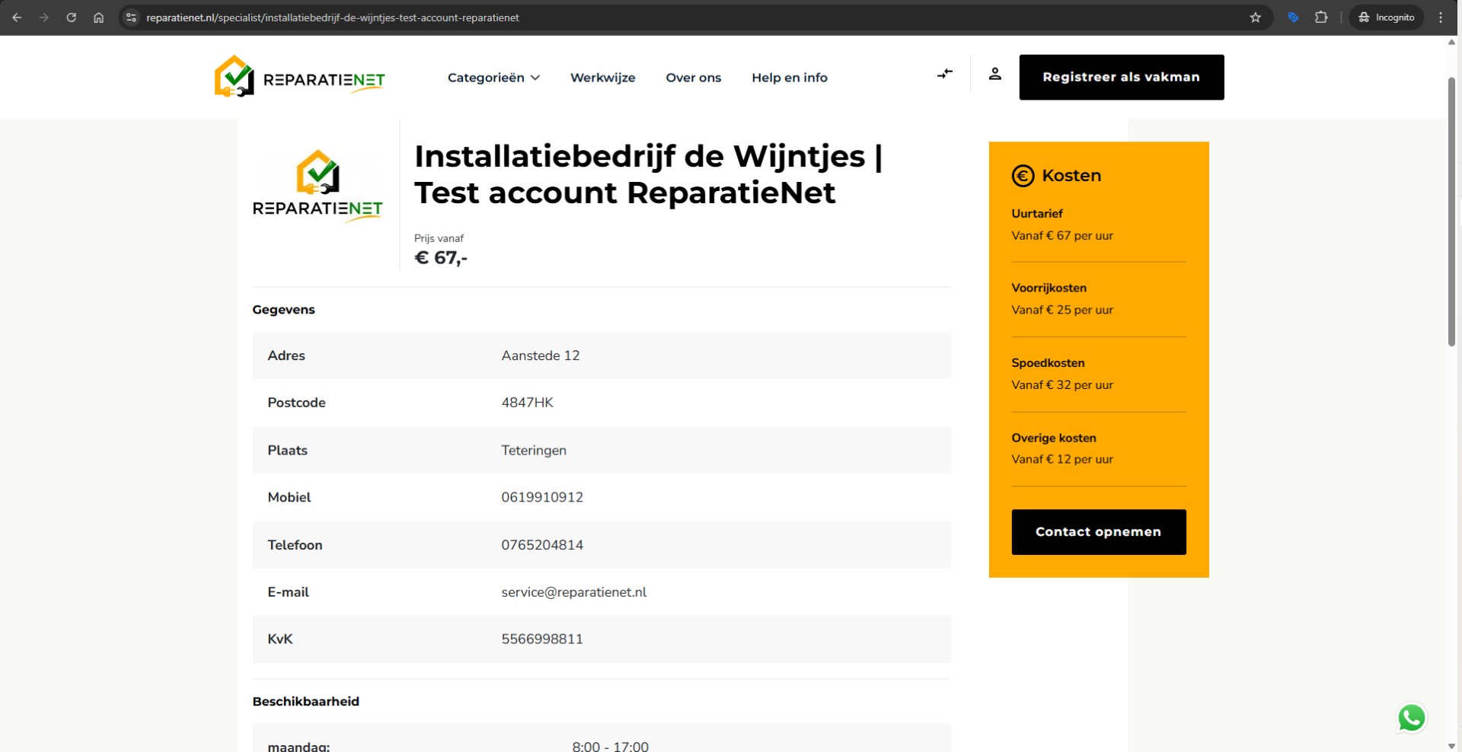The image size is (1462, 752).
Task: Open Incognito profile indicator
Action: (x=1387, y=18)
